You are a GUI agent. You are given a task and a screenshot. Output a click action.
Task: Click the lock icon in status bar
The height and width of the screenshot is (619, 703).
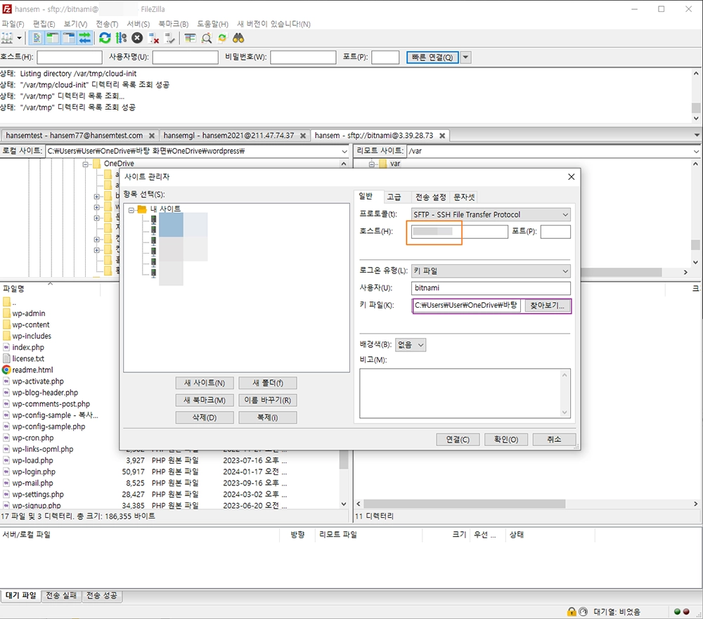pos(572,611)
